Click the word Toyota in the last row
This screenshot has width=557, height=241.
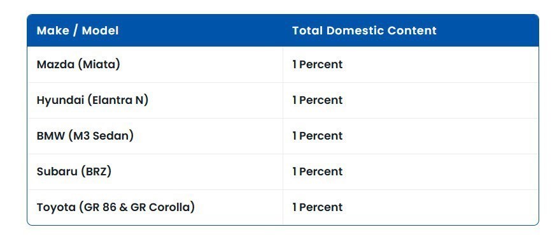[x=56, y=207]
